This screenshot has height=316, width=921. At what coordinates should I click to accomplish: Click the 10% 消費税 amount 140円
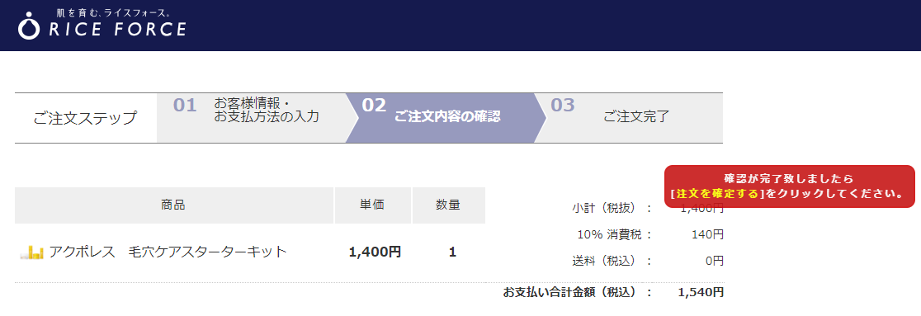707,235
